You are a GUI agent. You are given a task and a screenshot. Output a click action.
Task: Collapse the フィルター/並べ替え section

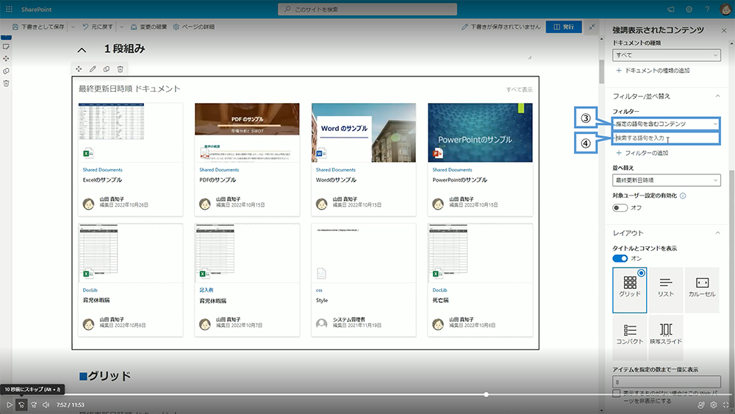717,96
